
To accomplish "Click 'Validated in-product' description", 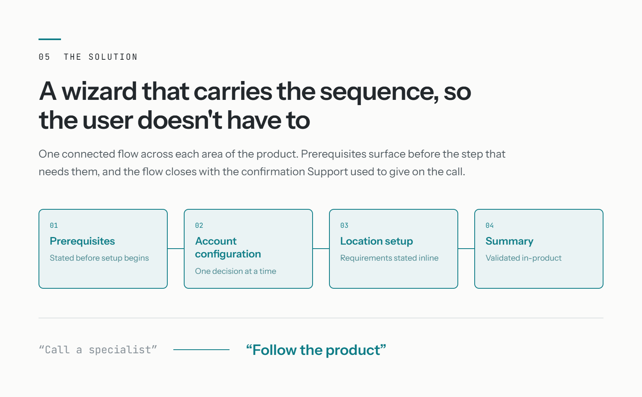I will 524,258.
